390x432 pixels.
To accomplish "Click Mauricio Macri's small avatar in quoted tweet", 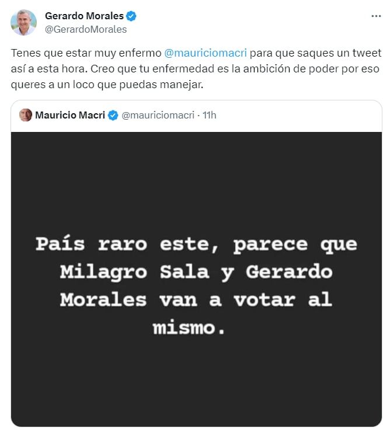I will pos(26,115).
